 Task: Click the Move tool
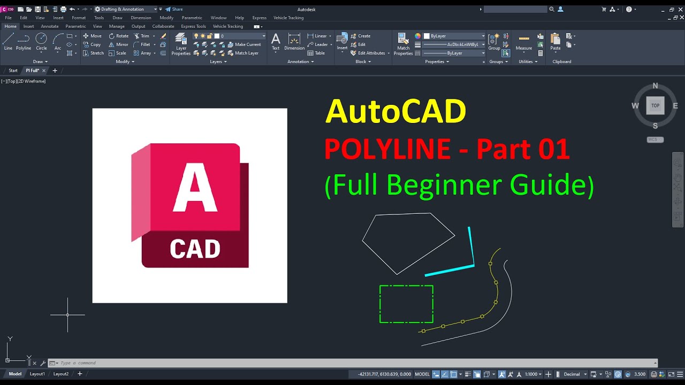pos(92,36)
